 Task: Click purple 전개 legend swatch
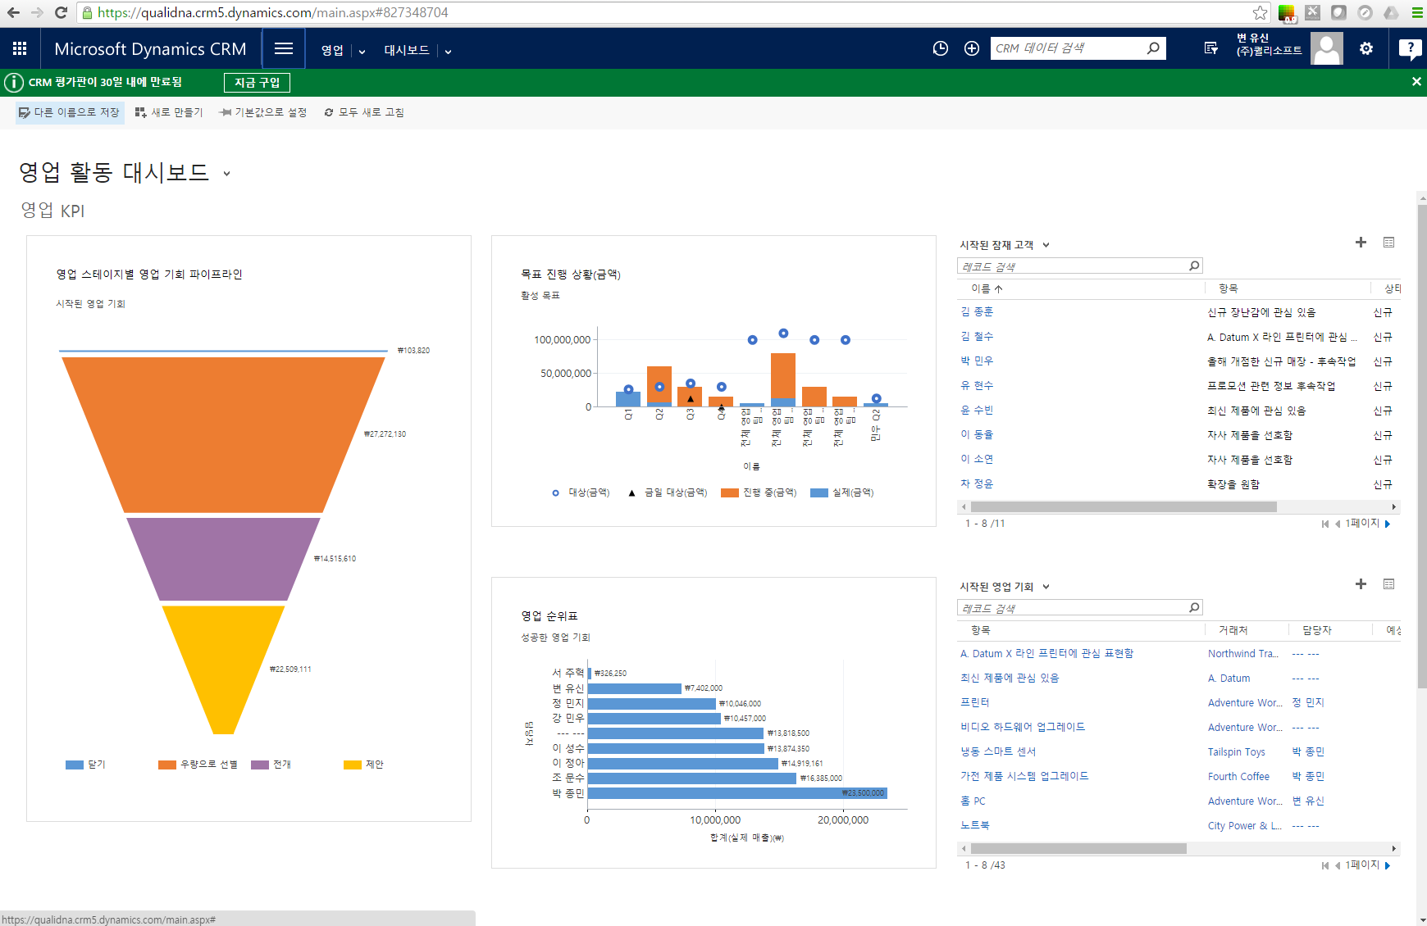tap(260, 765)
